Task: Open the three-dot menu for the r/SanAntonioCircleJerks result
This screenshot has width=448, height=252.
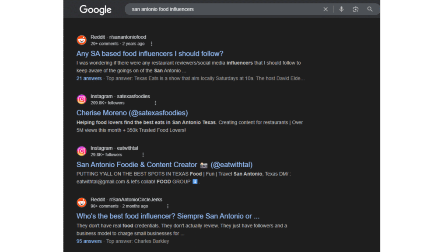Action: pos(168,206)
